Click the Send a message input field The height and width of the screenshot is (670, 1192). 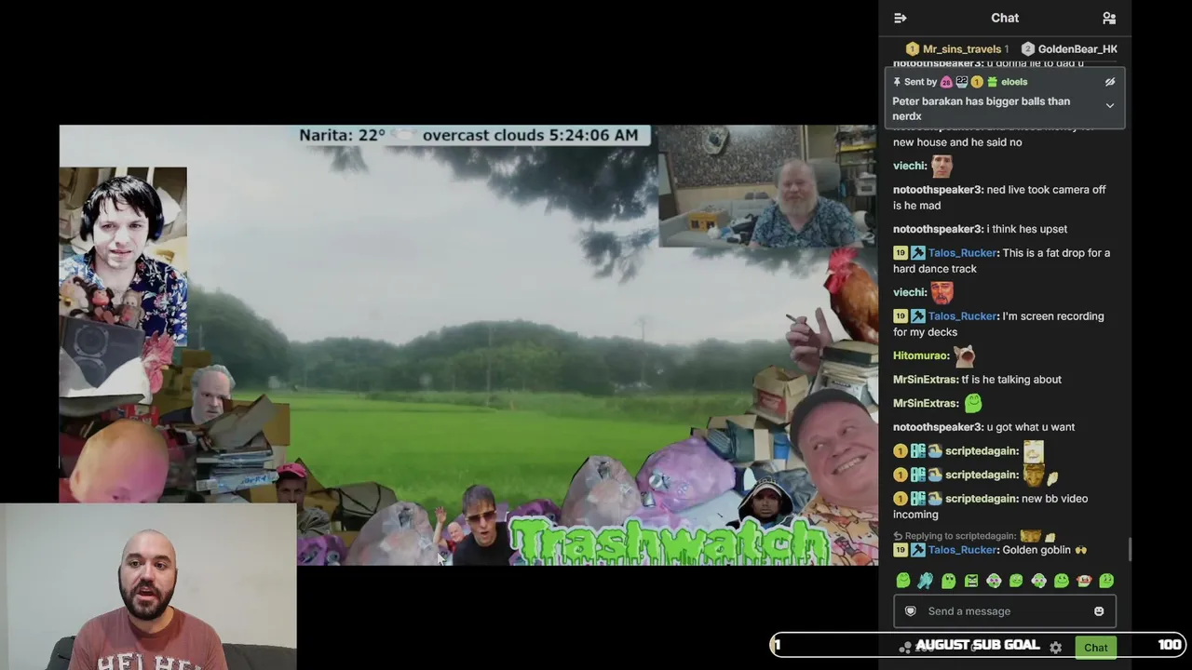(x=1005, y=611)
